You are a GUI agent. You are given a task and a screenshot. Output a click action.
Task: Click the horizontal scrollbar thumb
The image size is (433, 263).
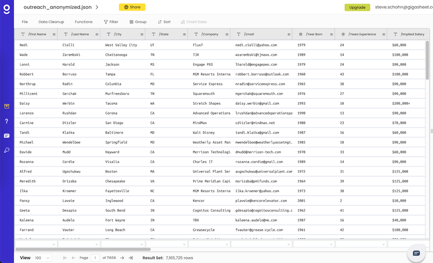(83, 249)
